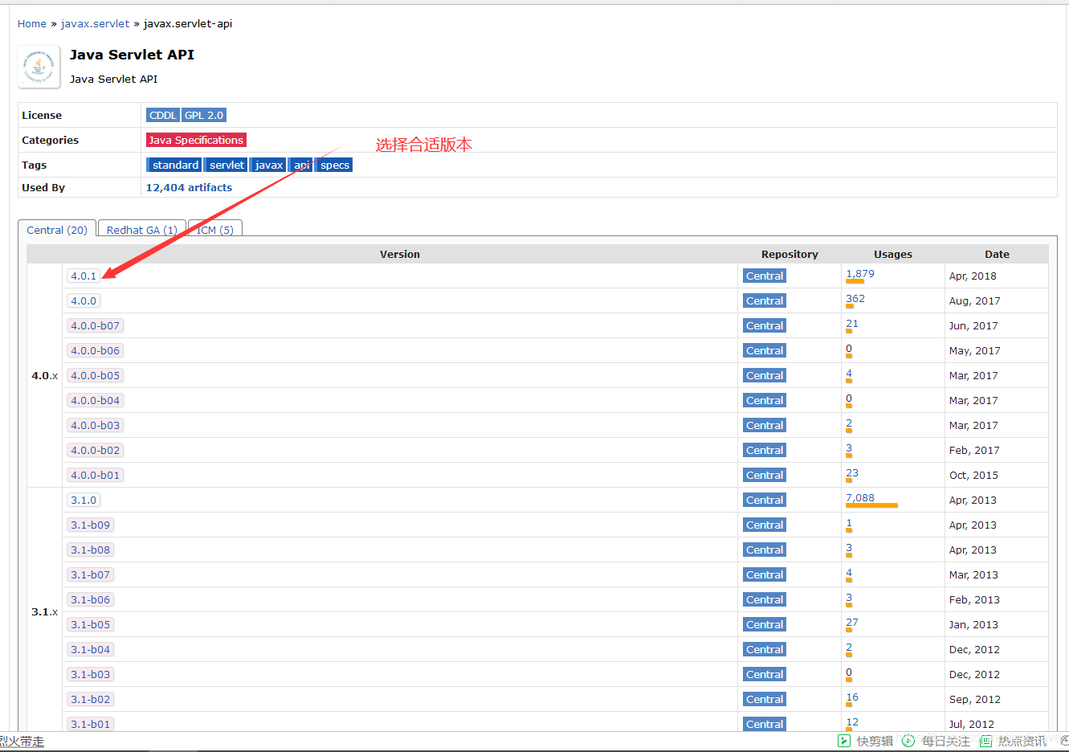Select version 3.1-b04
The width and height of the screenshot is (1069, 752).
click(x=90, y=649)
